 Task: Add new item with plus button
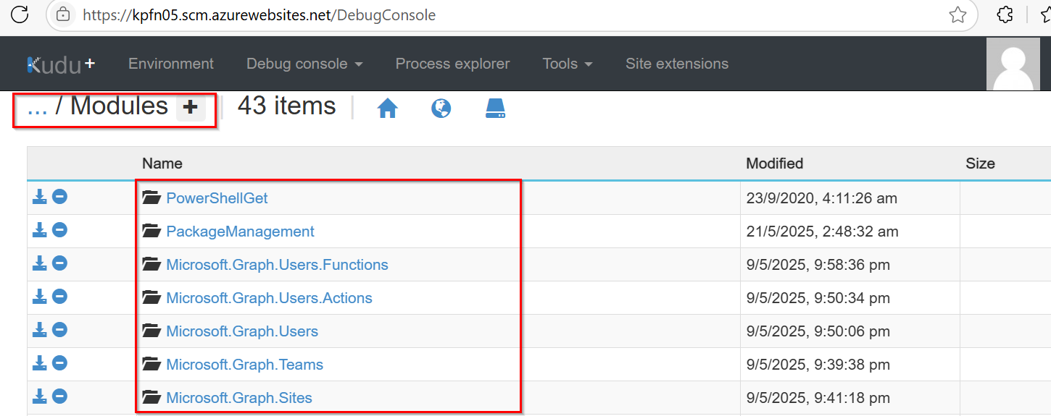(191, 107)
